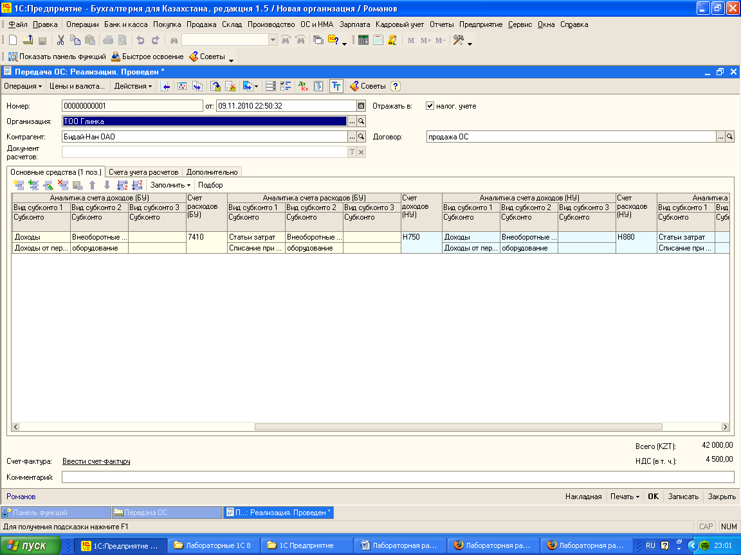Click the Быстрое освоение button
This screenshot has height=555, width=741.
[147, 57]
